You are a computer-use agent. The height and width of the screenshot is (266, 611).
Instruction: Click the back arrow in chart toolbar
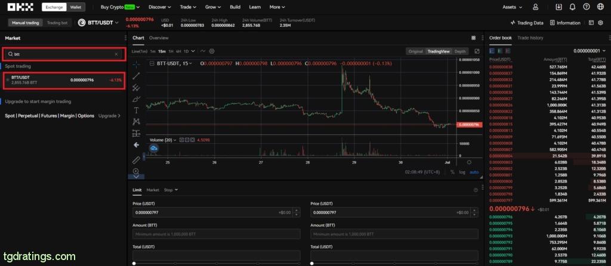136,145
